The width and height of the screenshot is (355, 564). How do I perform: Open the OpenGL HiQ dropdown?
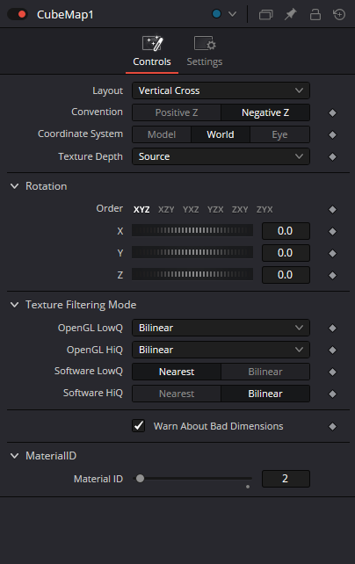tap(221, 350)
